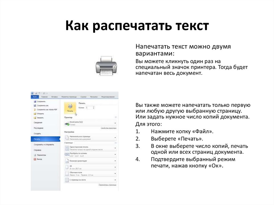Click the list item Выберете «Печать»
Screen dimensions: 274x205
point(177,139)
